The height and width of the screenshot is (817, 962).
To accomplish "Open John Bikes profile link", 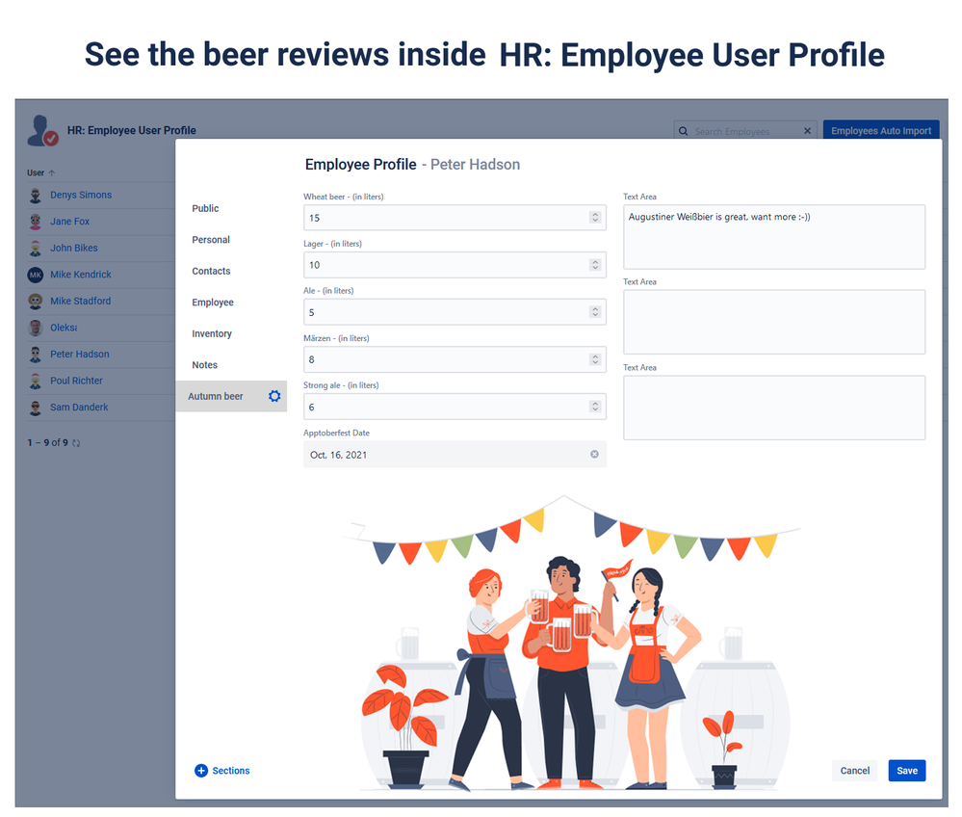I will tap(73, 248).
